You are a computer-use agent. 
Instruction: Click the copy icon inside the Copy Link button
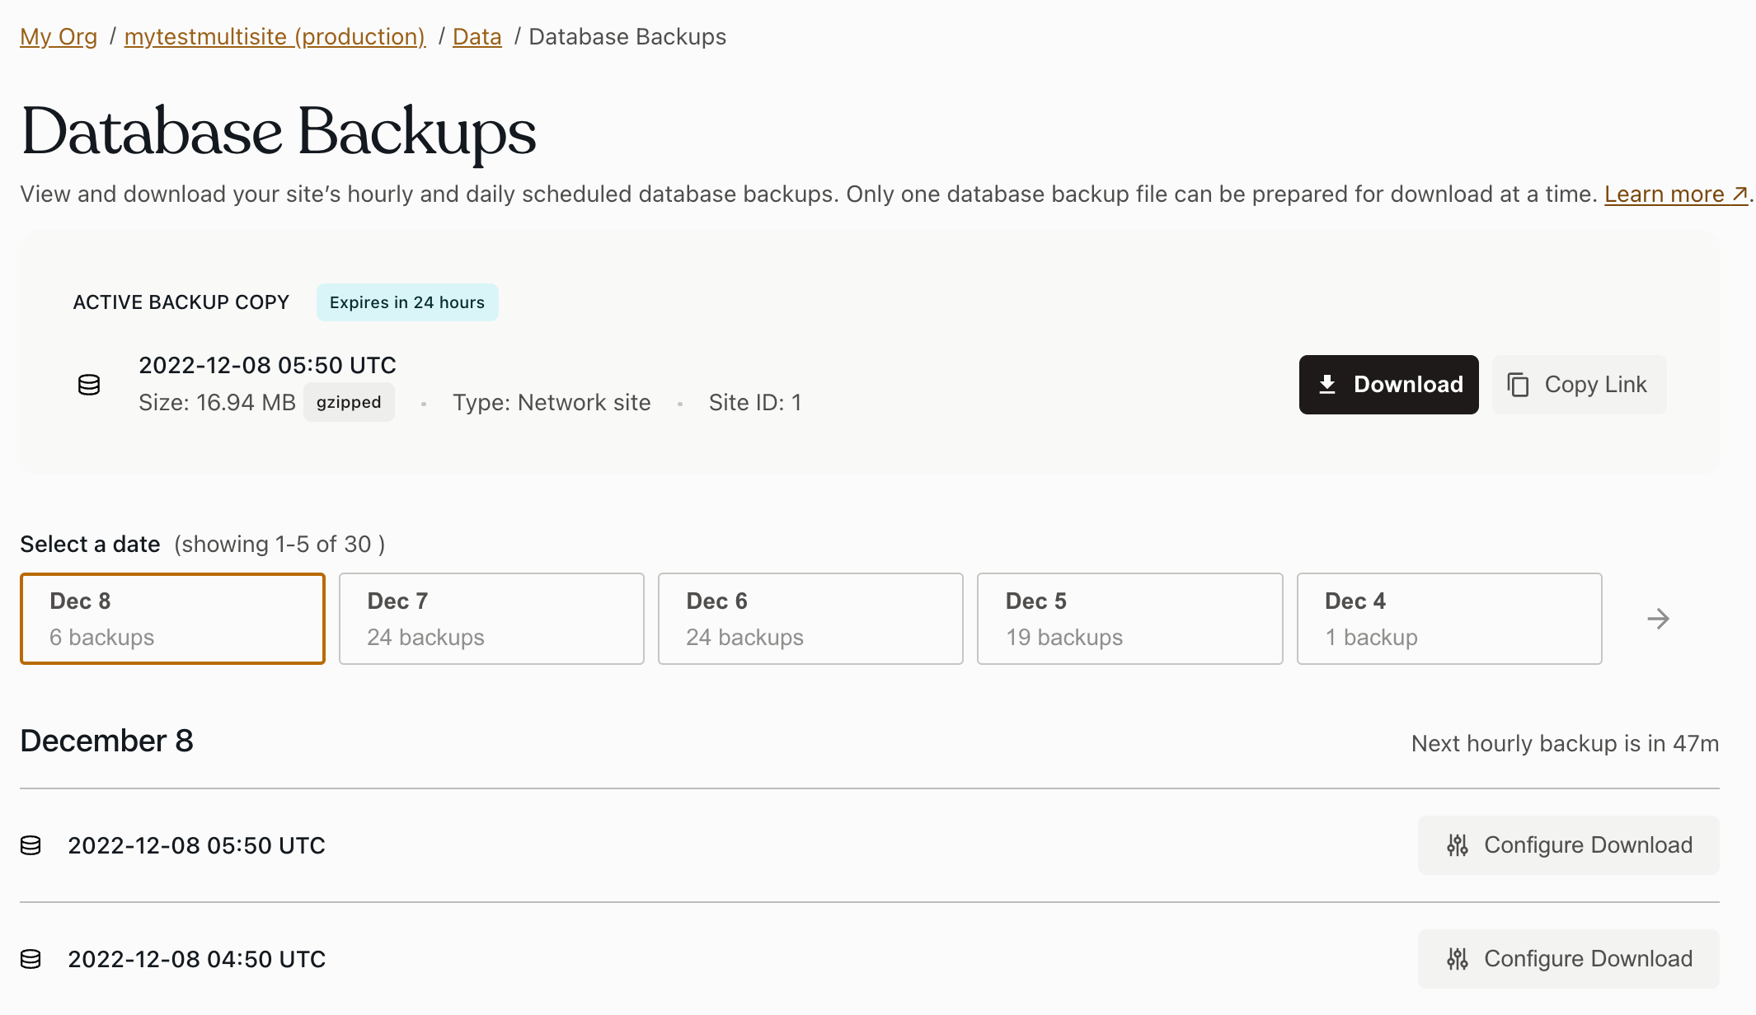point(1519,384)
